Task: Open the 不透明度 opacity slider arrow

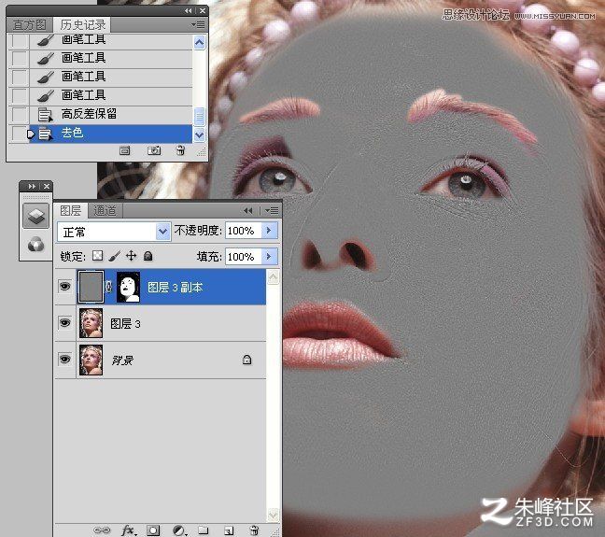Action: coord(269,231)
